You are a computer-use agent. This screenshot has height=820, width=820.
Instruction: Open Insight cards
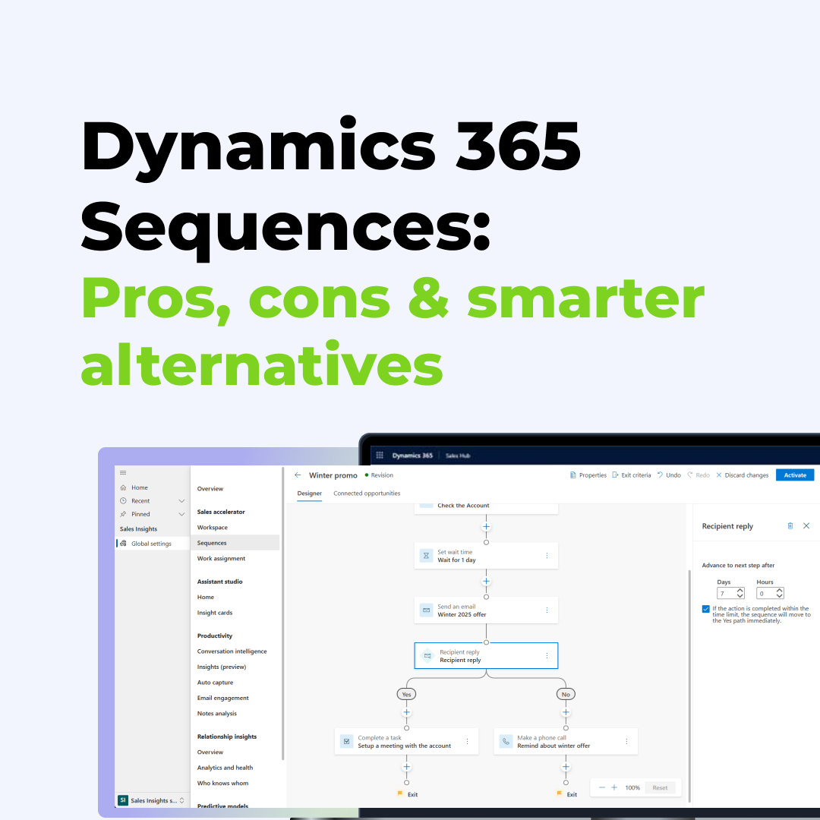point(215,613)
